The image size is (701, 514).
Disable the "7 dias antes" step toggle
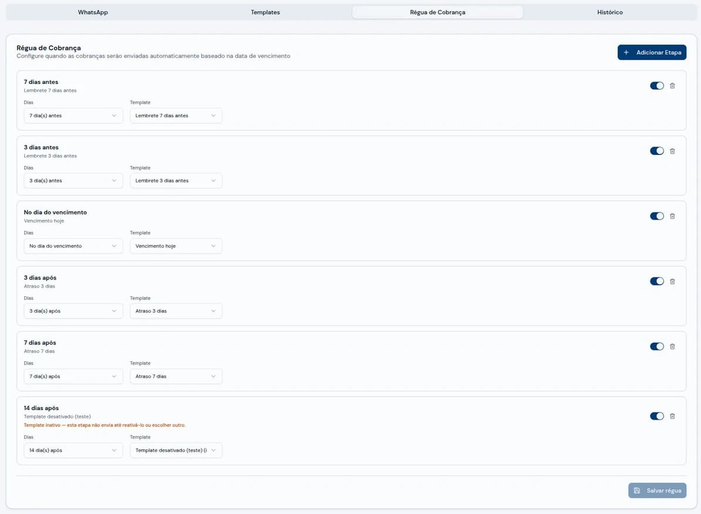(x=657, y=86)
